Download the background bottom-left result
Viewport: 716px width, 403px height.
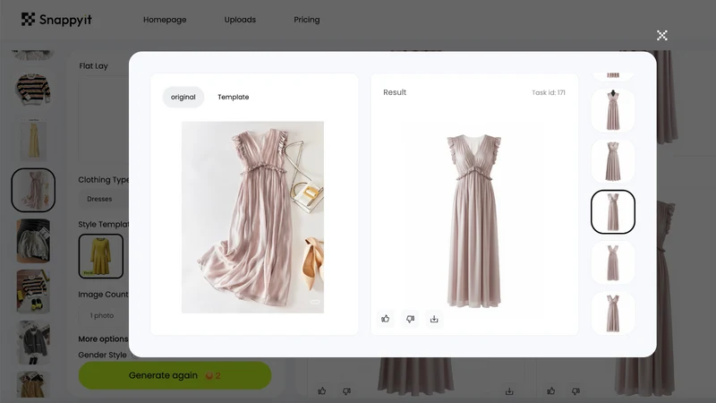[509, 391]
